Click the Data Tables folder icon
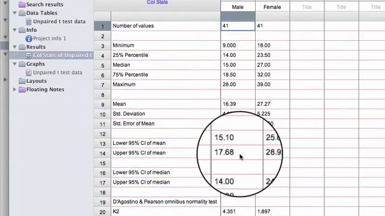This screenshot has height=216, width=385. point(22,13)
